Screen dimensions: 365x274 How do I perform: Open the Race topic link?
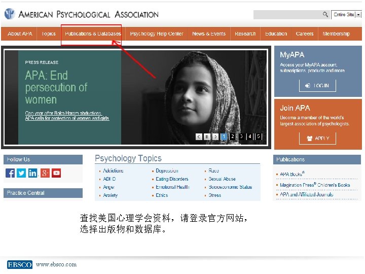(214, 170)
